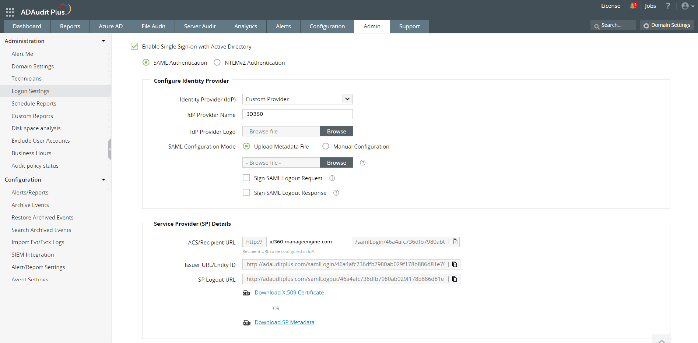
Task: Open Audit policy status
Action: coord(35,165)
